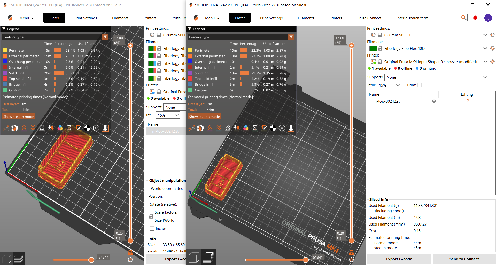Select m-top-00242.stl in right window object list

[387, 101]
